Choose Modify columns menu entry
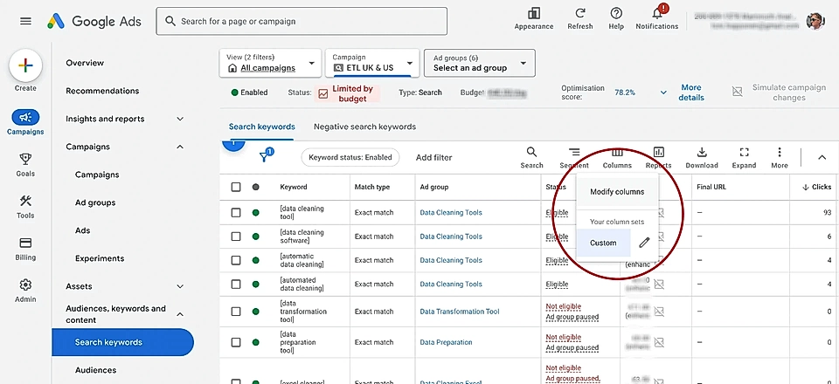 (617, 192)
